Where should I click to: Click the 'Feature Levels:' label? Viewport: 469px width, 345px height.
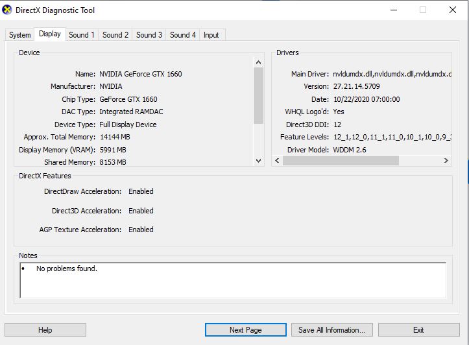304,137
